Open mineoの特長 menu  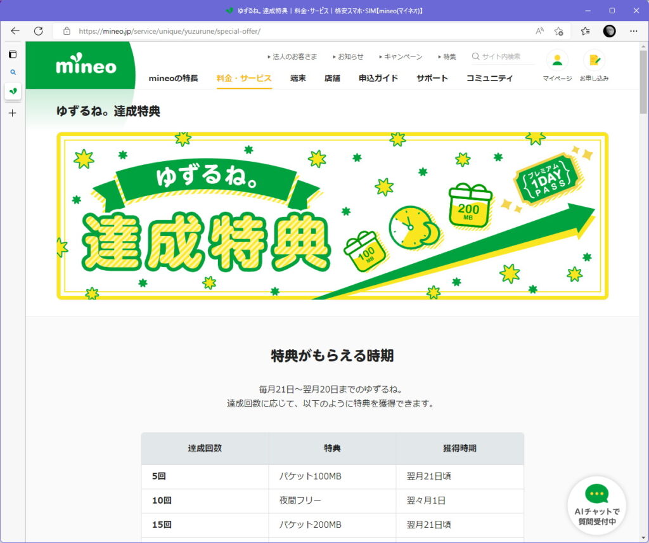coord(174,78)
